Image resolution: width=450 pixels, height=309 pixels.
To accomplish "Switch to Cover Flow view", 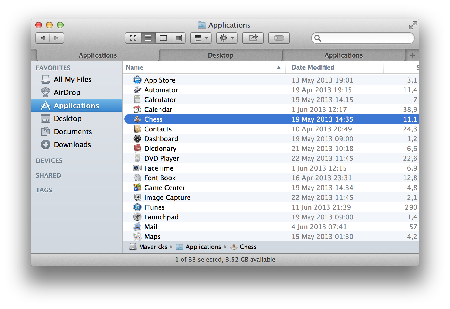I will [178, 38].
